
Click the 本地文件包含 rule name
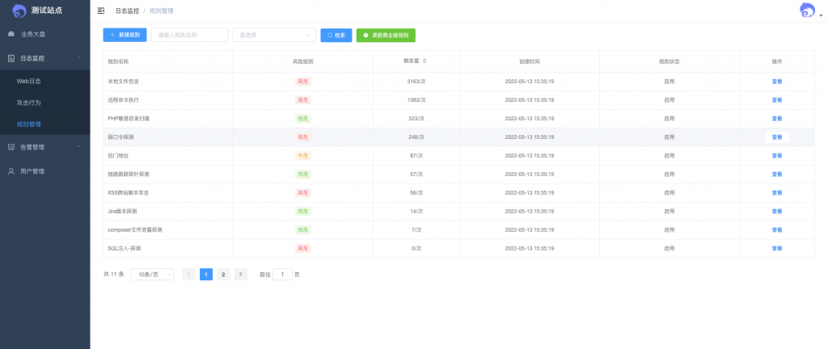coord(124,82)
